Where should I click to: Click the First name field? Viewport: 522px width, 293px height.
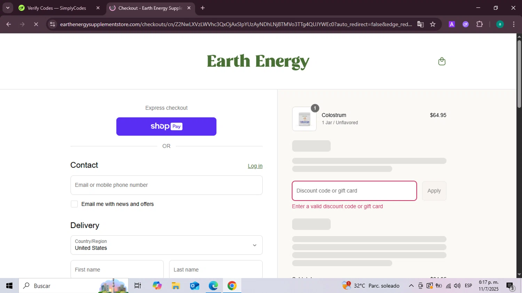tap(117, 269)
